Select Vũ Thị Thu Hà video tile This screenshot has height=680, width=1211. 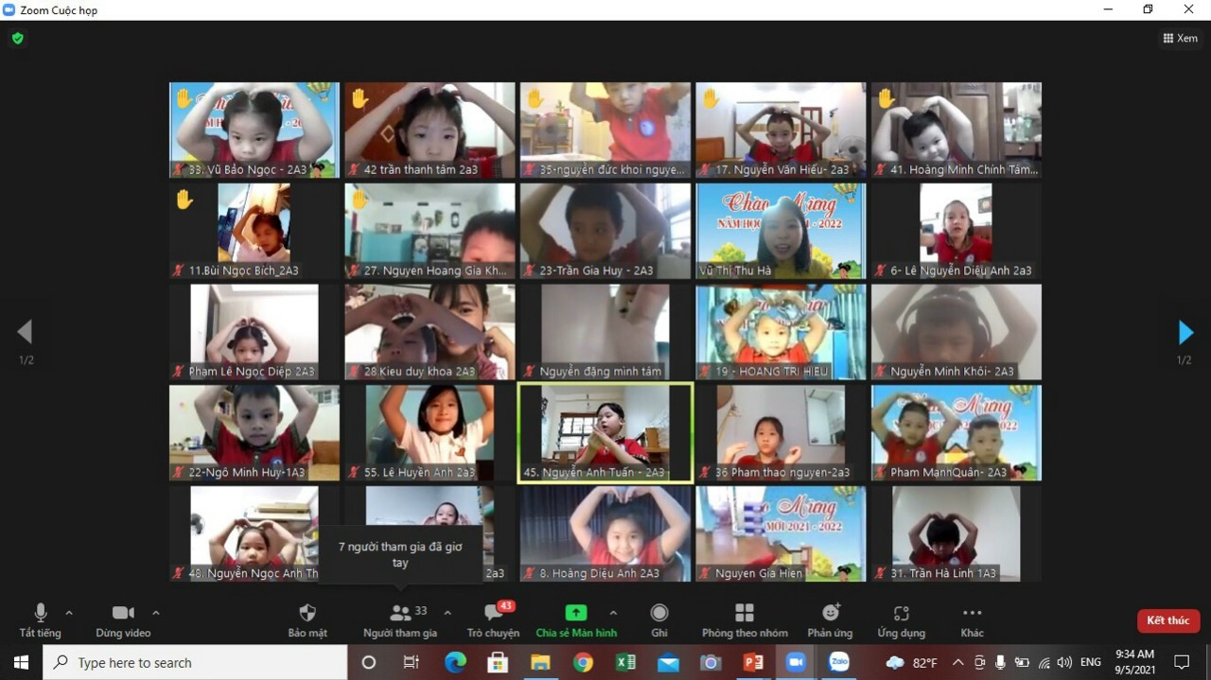(781, 231)
